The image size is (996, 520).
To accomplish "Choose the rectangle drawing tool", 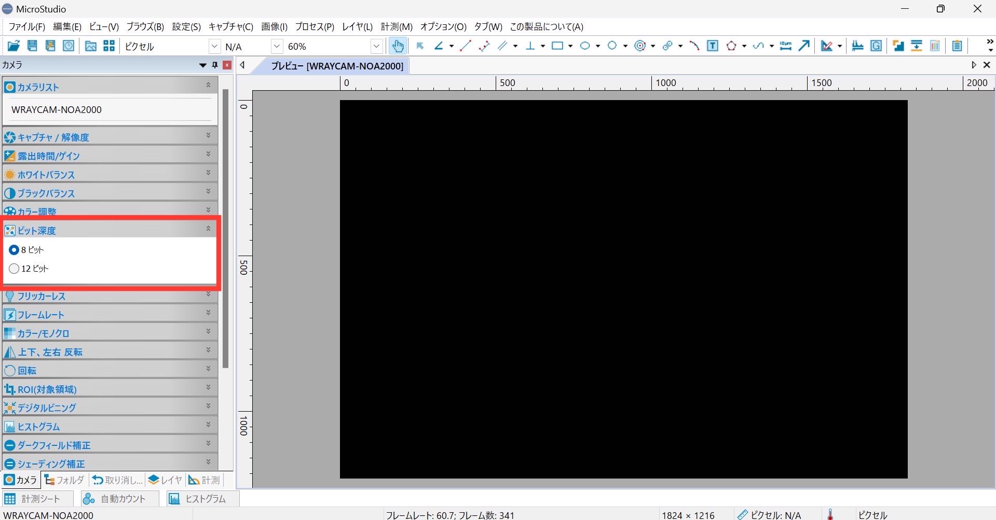I will [x=557, y=46].
